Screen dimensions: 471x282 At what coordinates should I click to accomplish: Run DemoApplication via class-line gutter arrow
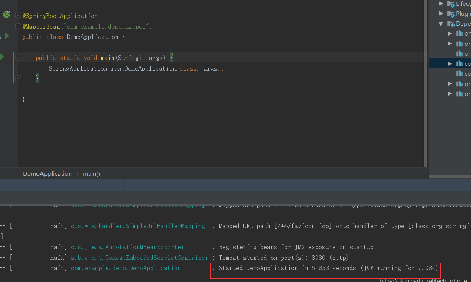(7, 36)
